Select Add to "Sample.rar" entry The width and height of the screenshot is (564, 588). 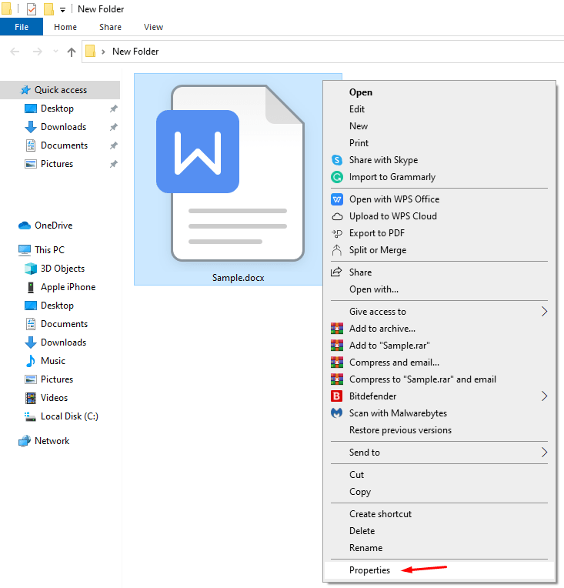coord(439,346)
